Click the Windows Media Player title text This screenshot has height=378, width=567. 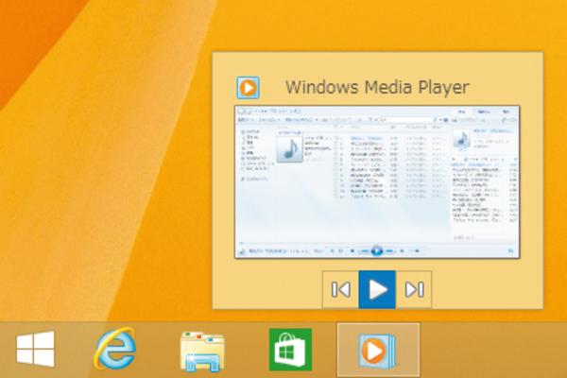coord(377,87)
